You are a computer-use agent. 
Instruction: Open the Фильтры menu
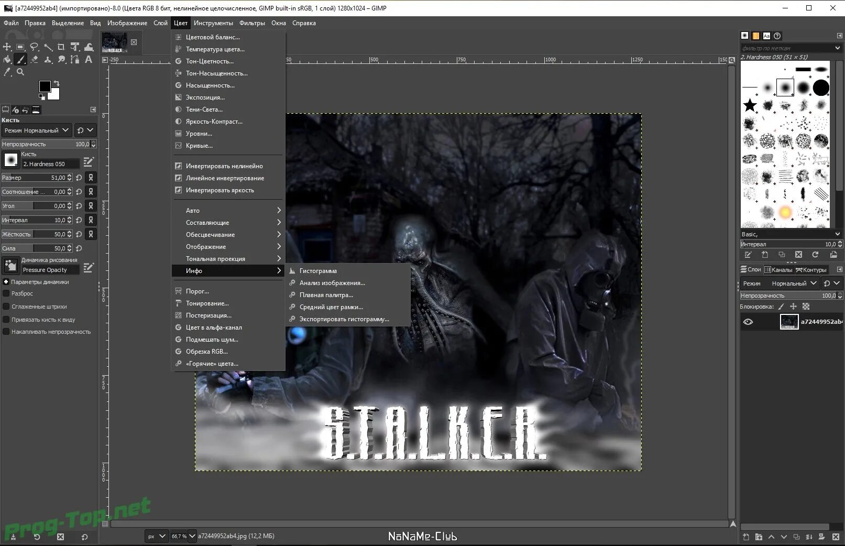point(252,23)
